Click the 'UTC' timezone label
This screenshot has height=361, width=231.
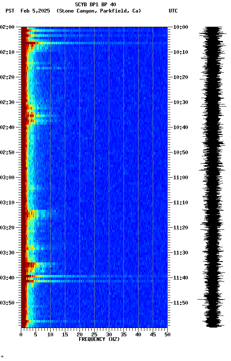pos(173,11)
